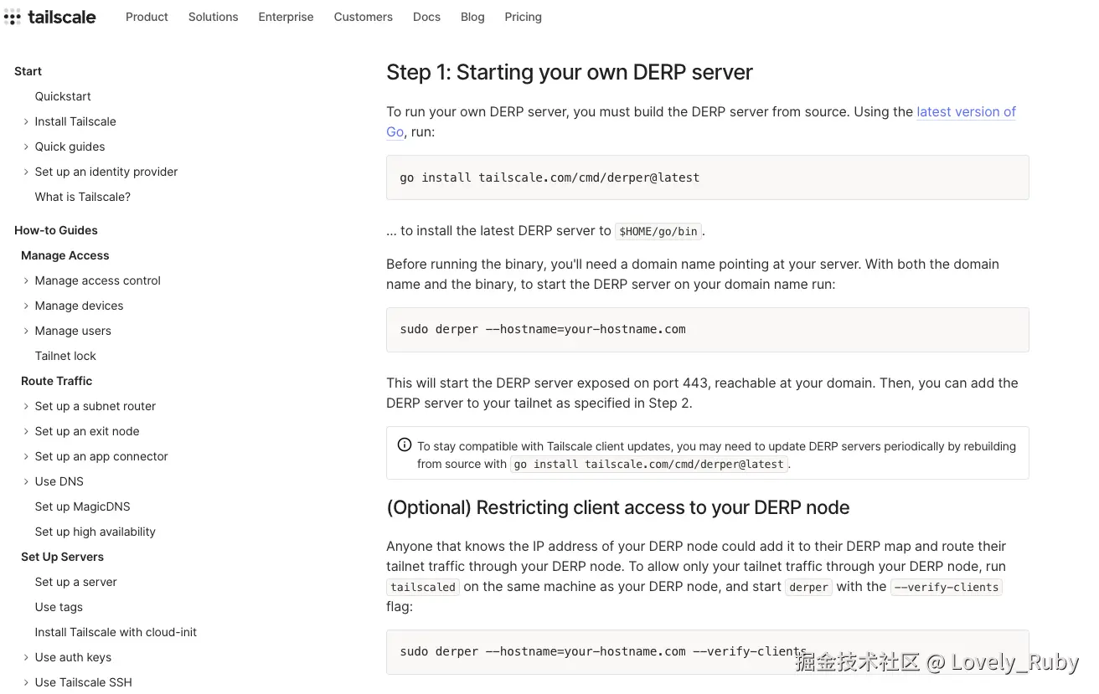
Task: Click the go install derper@latest code block
Action: click(707, 177)
